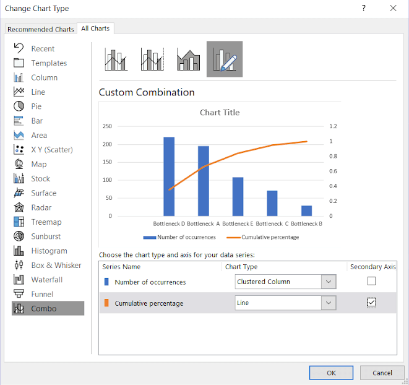This screenshot has height=385, width=409.
Task: Select the Custom Combination pencil icon
Action: click(x=225, y=59)
